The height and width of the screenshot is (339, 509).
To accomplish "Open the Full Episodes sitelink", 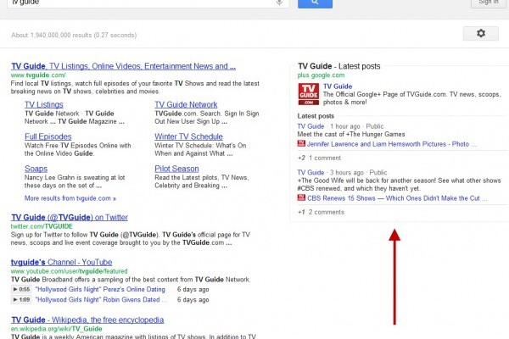I will tap(48, 136).
